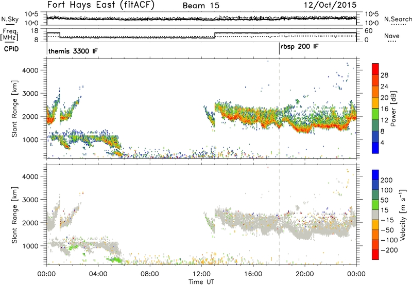Click the blue swatch atop Velocity colorbar
The width and height of the screenshot is (412, 285).
click(x=375, y=175)
